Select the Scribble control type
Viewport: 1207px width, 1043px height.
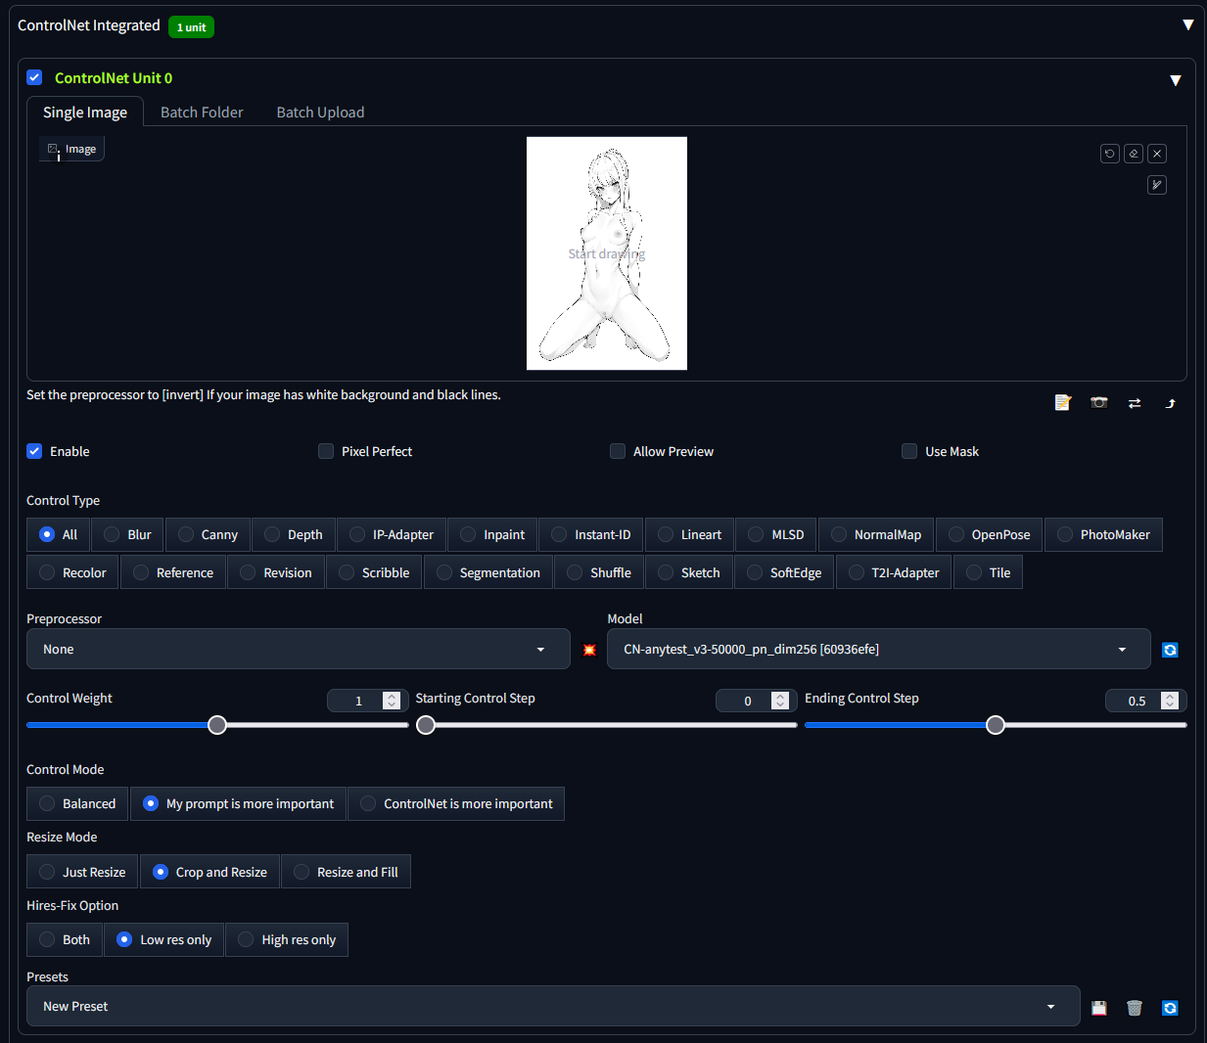373,573
